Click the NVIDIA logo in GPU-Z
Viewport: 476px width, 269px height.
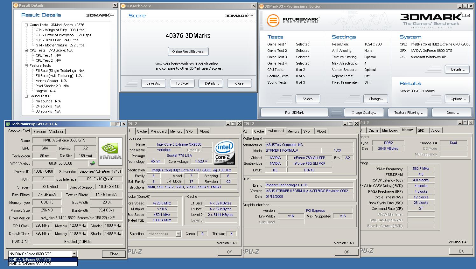pos(110,151)
